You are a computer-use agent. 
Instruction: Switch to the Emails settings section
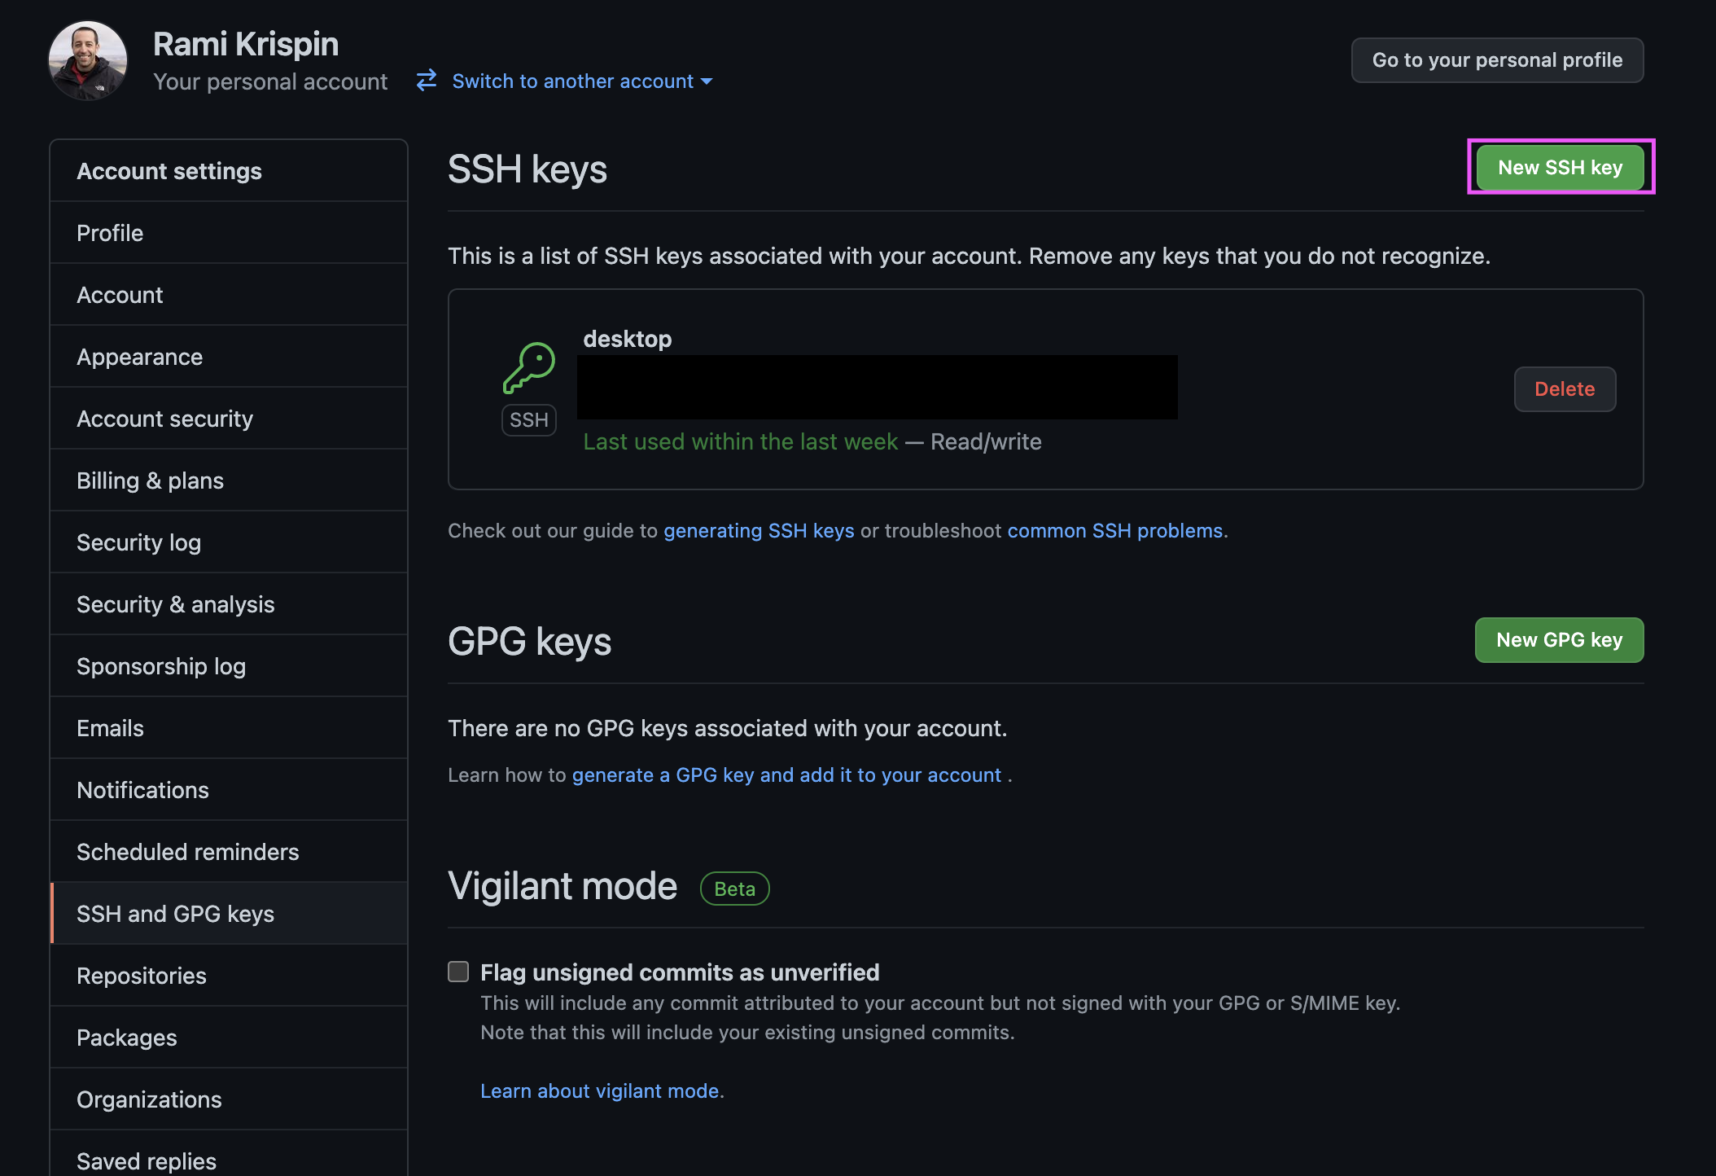click(x=110, y=727)
